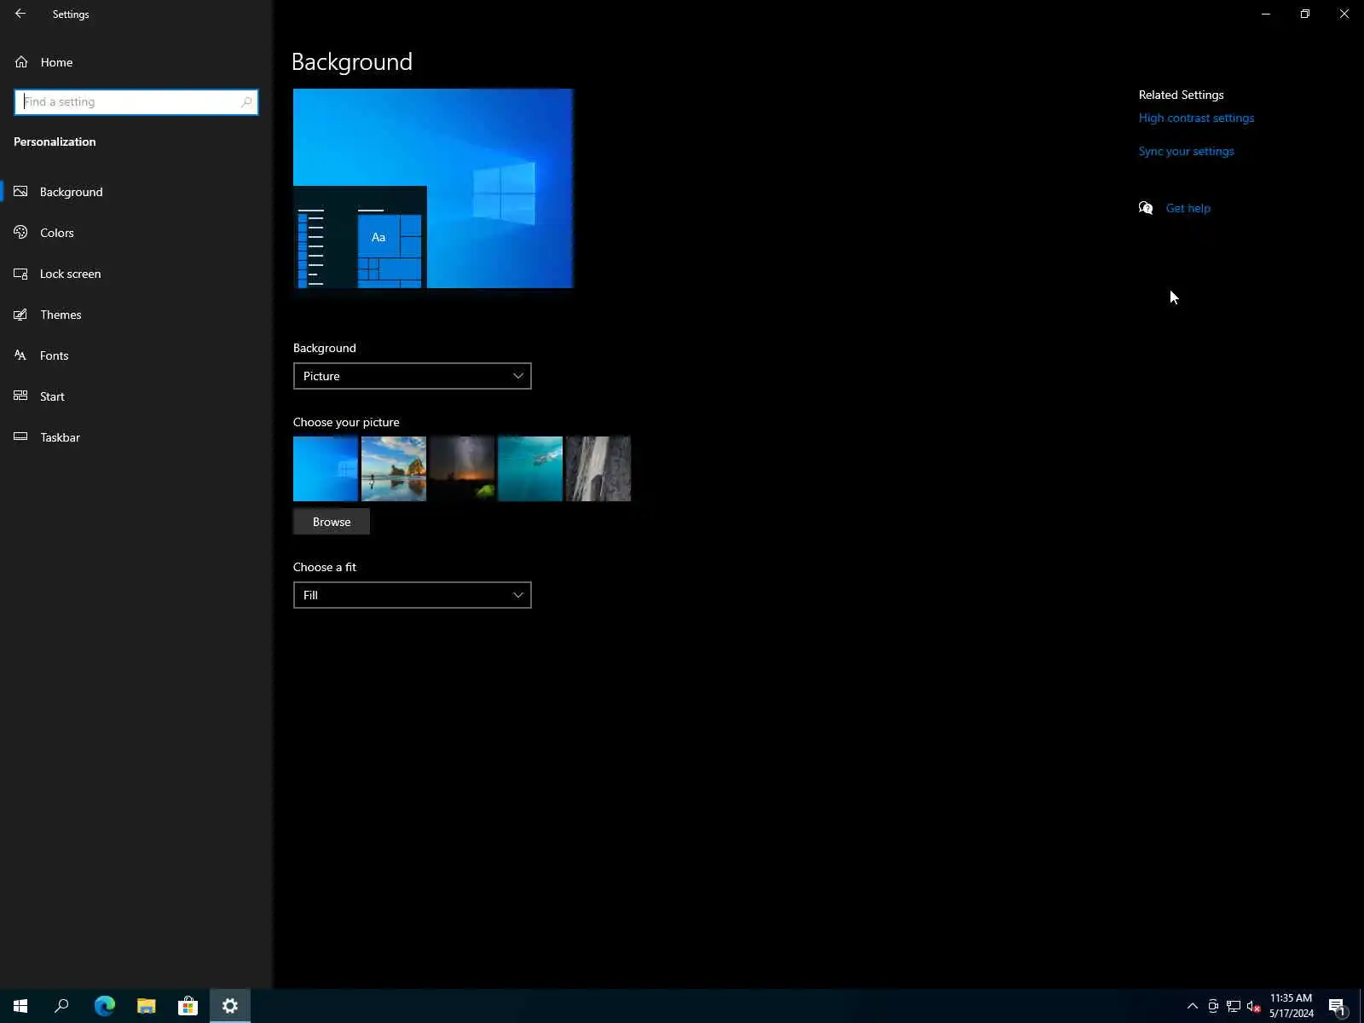Minimize the Settings window
1364x1023 pixels.
pyautogui.click(x=1266, y=14)
